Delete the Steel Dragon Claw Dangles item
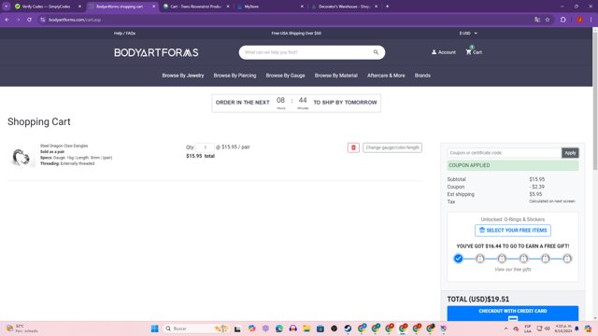This screenshot has width=598, height=336. (353, 147)
